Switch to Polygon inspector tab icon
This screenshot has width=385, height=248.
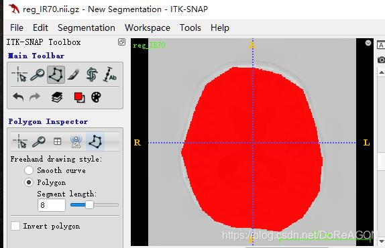[x=95, y=141]
